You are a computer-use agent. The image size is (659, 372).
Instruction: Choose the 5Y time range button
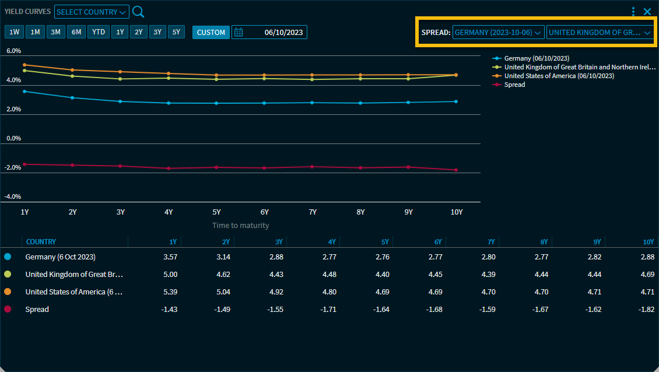point(177,32)
